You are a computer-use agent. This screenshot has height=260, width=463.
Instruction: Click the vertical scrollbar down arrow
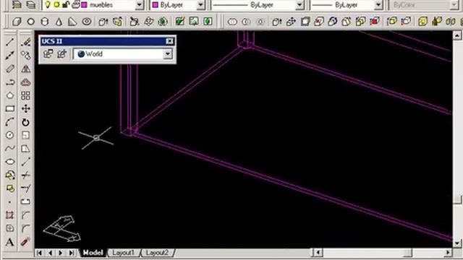(457, 243)
